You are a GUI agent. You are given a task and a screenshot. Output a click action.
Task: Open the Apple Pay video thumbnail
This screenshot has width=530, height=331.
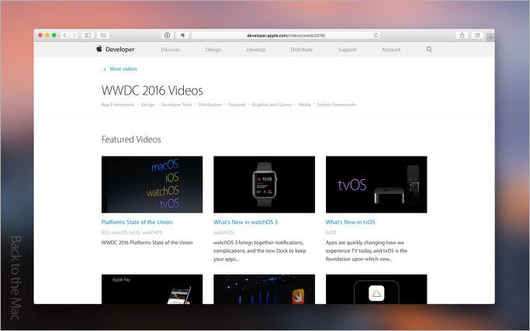(152, 289)
